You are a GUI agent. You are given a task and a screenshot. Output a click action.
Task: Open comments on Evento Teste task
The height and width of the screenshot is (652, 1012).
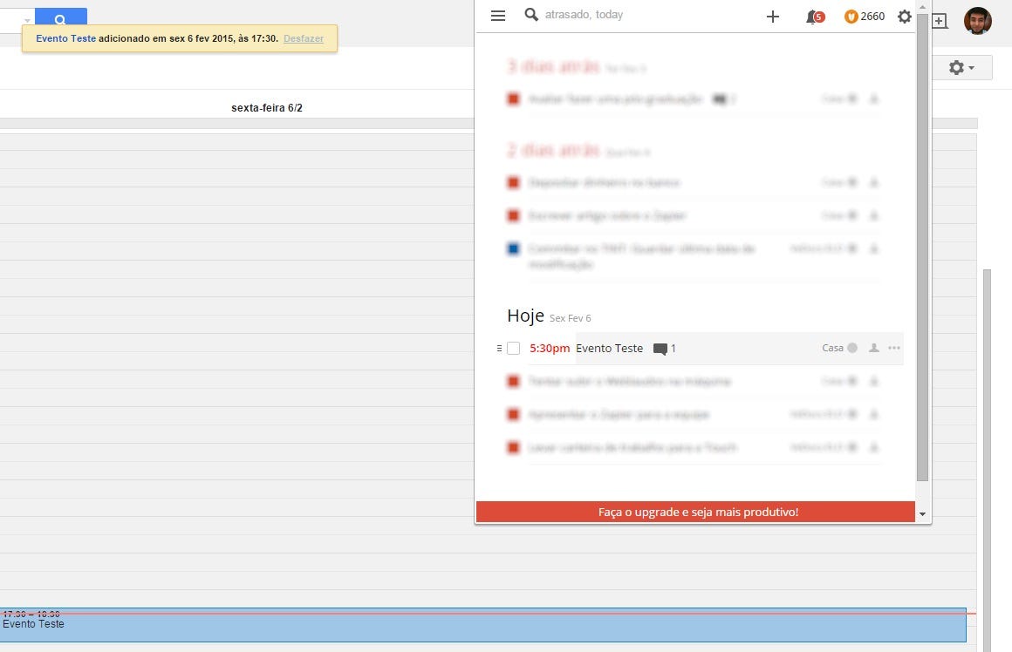[664, 349]
